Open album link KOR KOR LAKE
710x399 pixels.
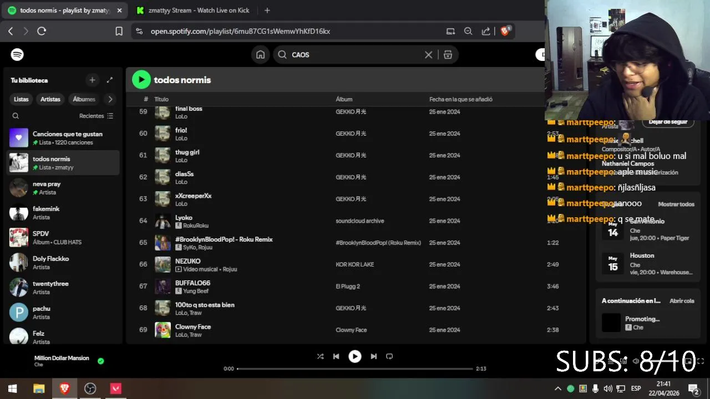pos(354,264)
